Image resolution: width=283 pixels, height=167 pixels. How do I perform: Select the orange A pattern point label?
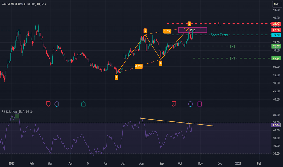coord(117,77)
